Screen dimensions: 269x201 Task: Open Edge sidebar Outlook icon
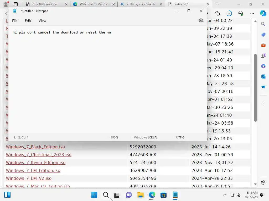point(263,77)
